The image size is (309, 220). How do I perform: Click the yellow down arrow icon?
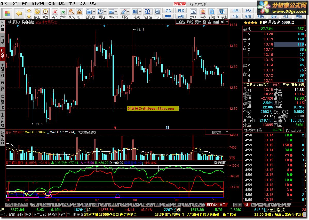coord(29,16)
